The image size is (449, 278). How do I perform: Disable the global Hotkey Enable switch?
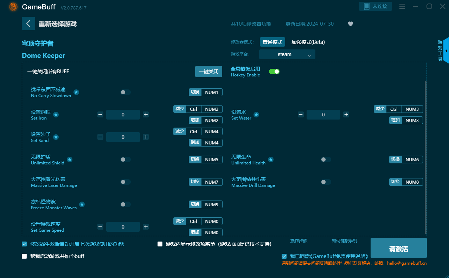tap(274, 72)
